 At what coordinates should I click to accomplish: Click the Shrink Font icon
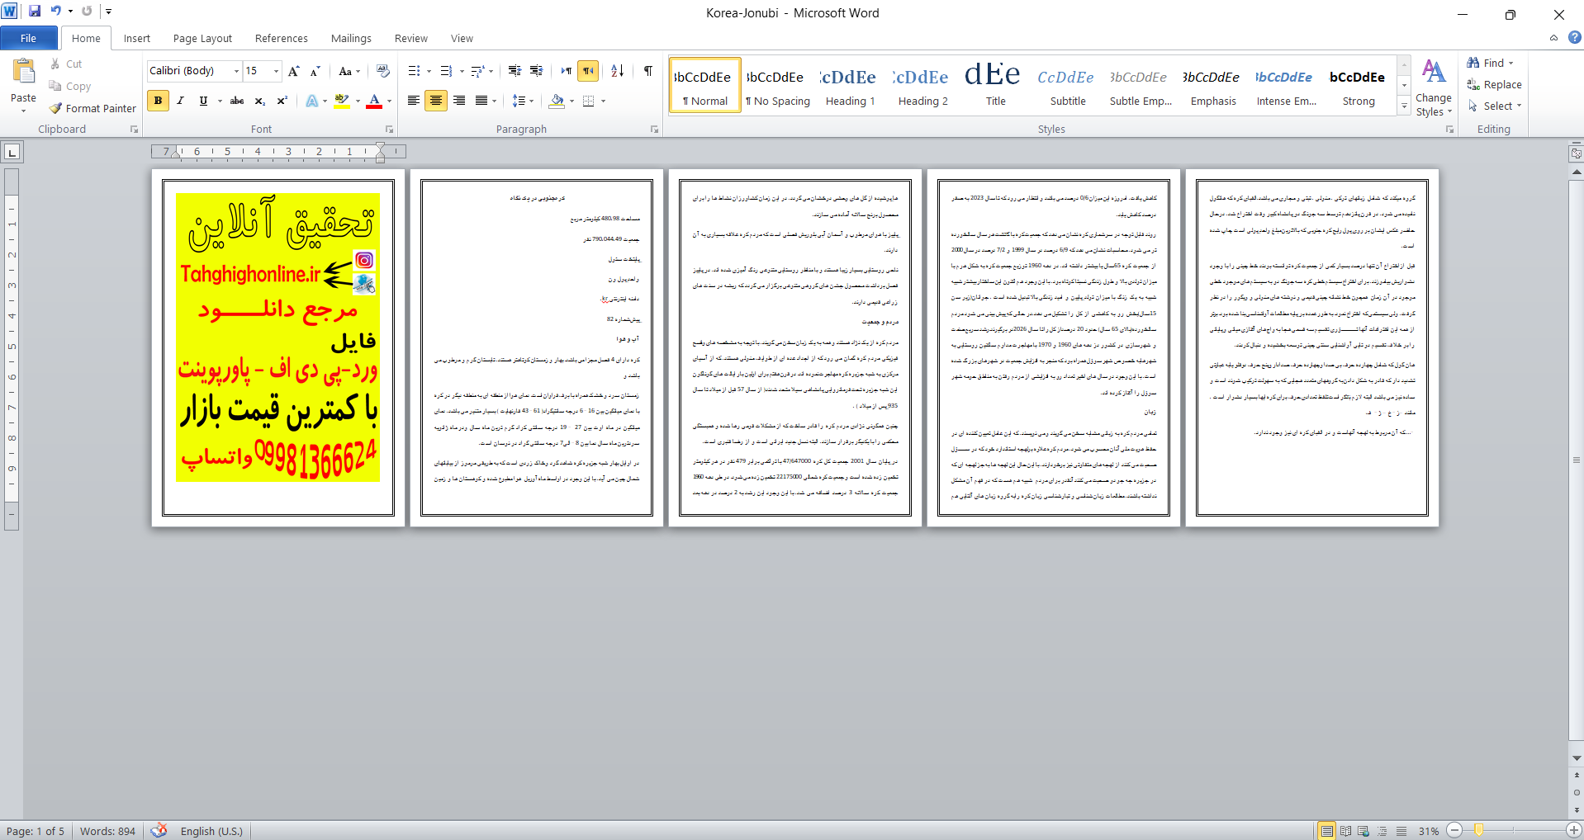click(315, 71)
